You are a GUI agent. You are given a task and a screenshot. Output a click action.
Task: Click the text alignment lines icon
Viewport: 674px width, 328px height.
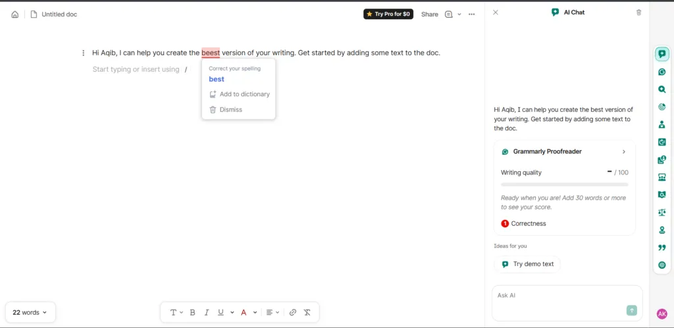[x=269, y=313]
